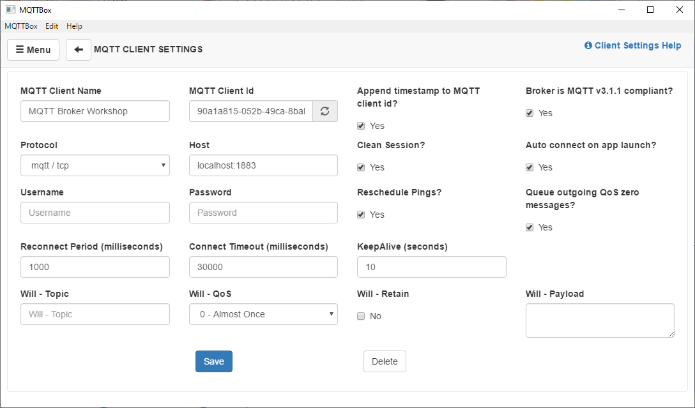The width and height of the screenshot is (695, 408).
Task: Disable Clean Session
Action: pyautogui.click(x=361, y=167)
